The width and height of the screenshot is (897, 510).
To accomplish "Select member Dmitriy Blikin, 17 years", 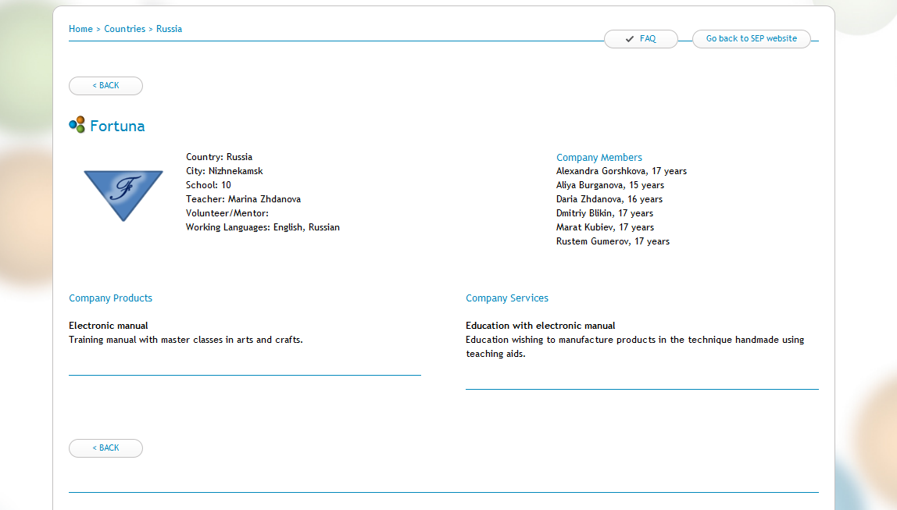I will point(605,213).
